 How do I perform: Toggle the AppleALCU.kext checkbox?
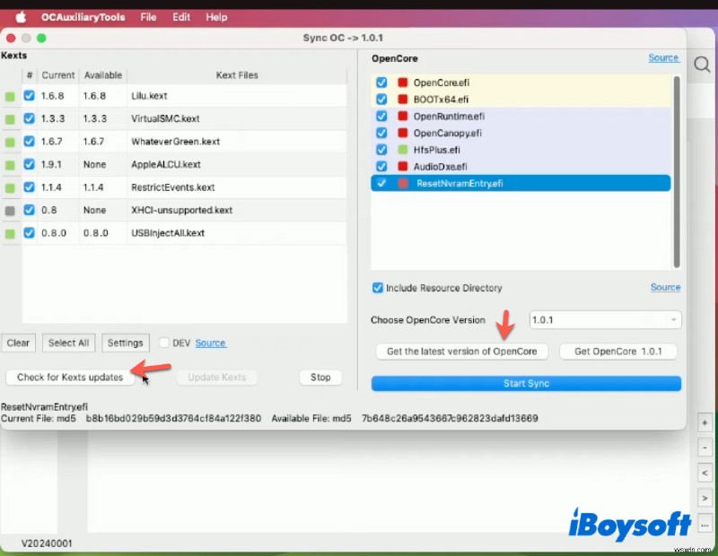click(x=29, y=164)
